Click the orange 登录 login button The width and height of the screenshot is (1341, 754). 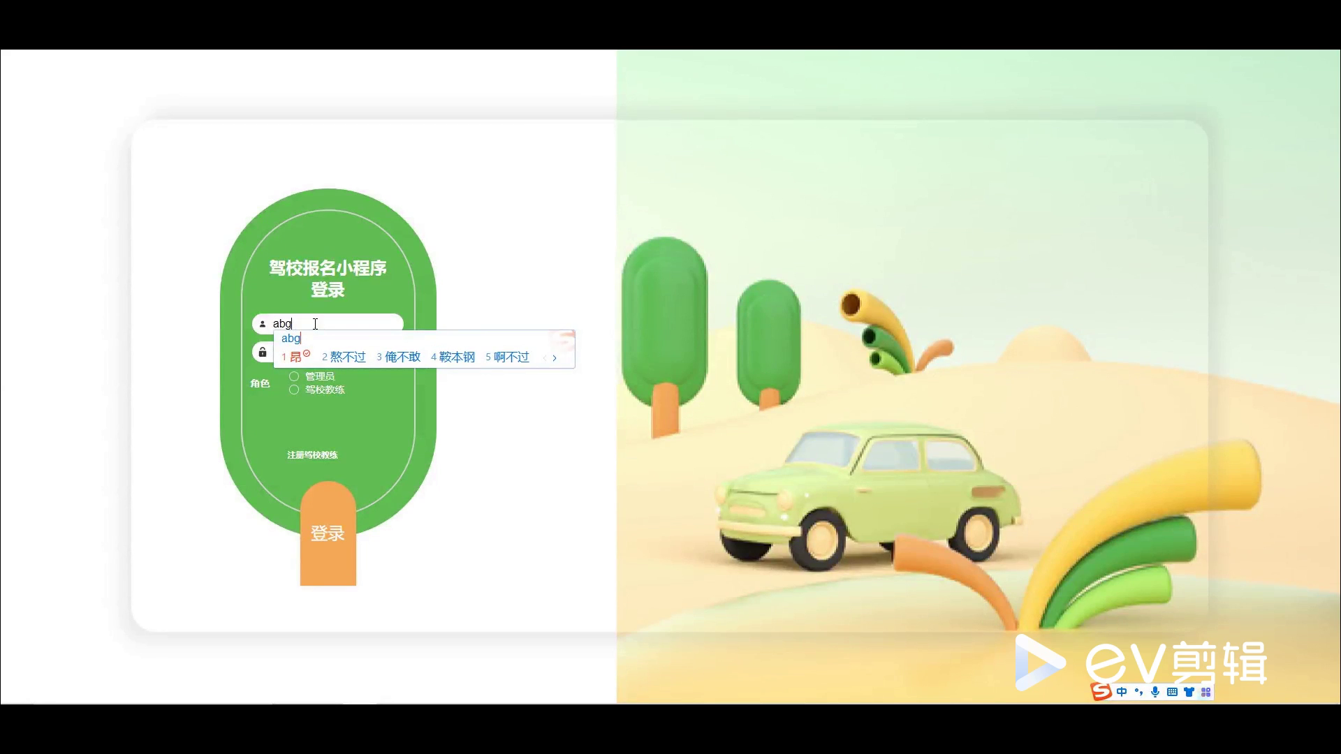[x=328, y=533]
